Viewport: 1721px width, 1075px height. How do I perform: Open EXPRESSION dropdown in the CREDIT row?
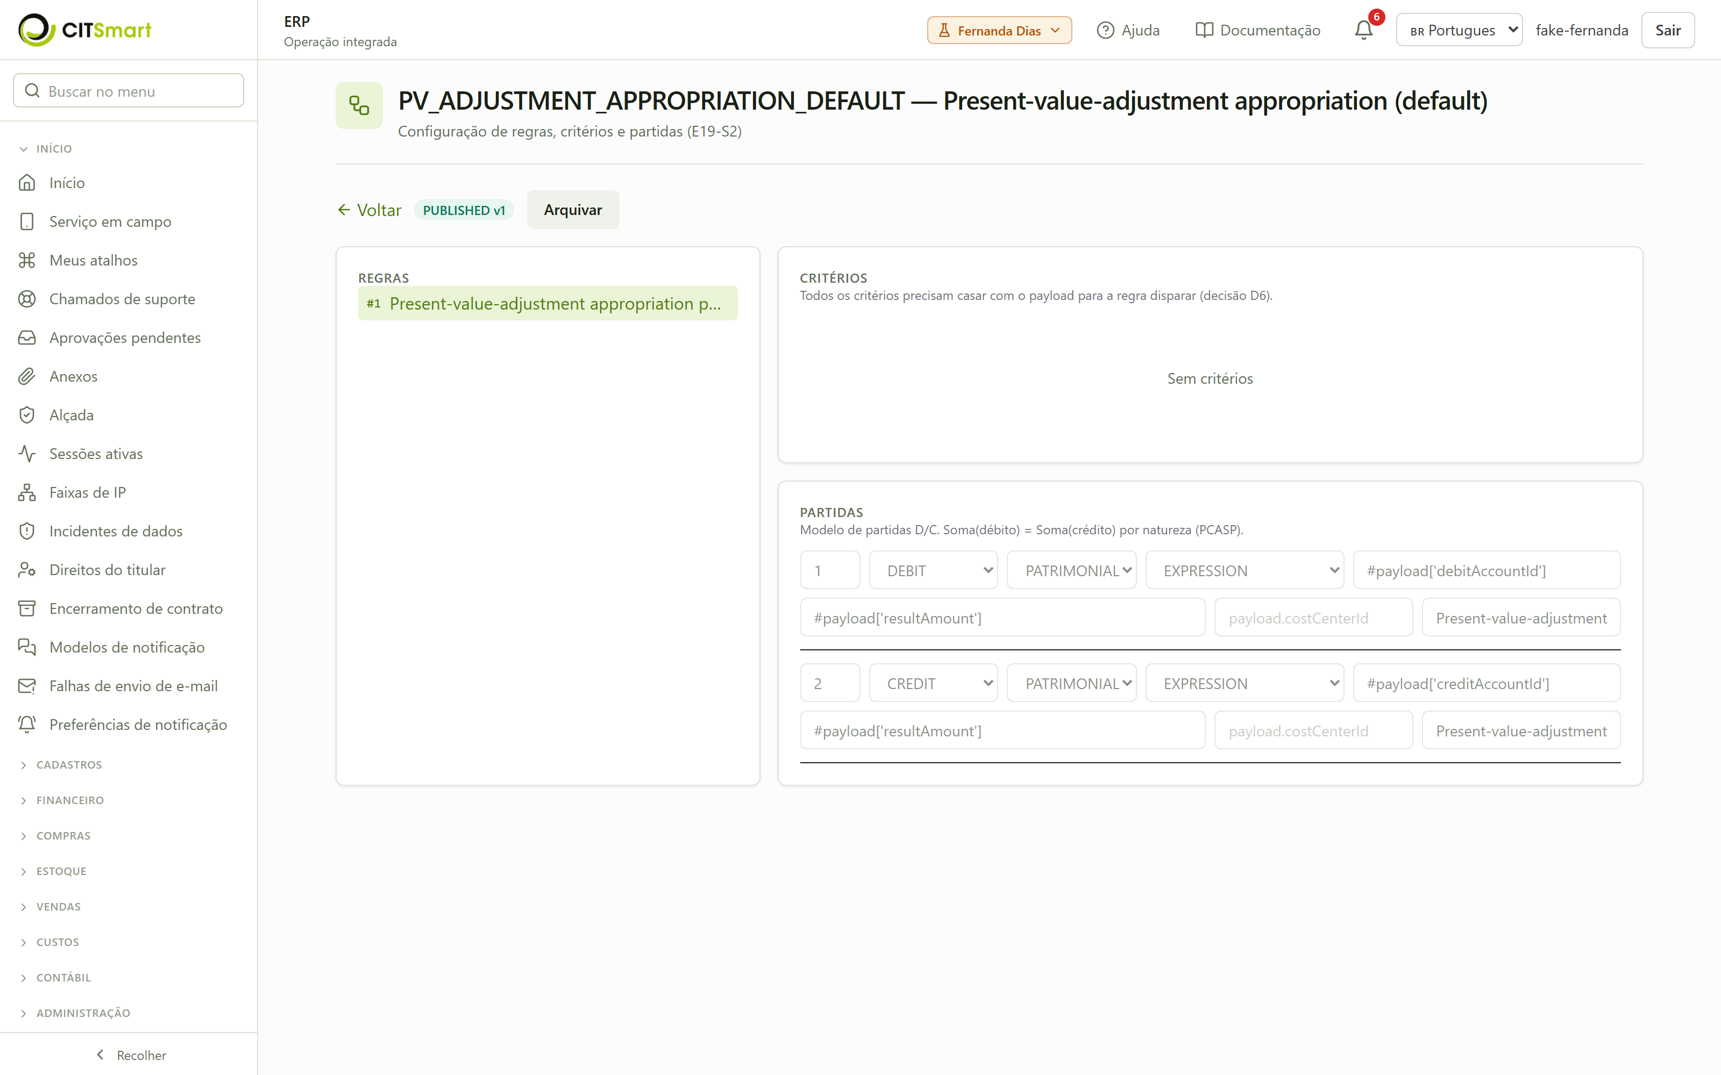pos(1244,683)
